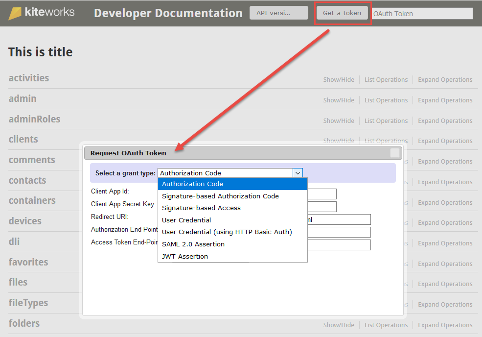Click the Kiteworks logo icon
Screen dimensions: 482x337
tap(15, 13)
